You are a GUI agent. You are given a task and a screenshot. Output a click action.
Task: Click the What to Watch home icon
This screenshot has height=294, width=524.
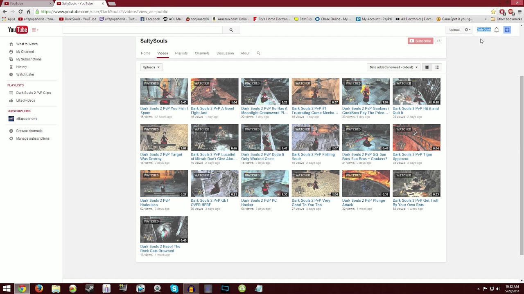pyautogui.click(x=11, y=44)
